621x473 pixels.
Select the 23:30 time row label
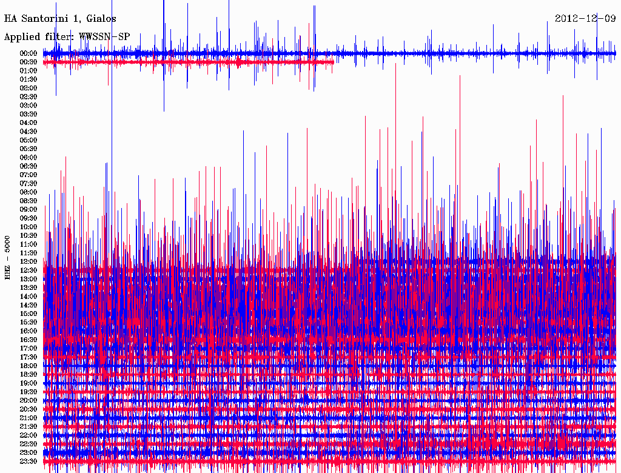(29, 461)
